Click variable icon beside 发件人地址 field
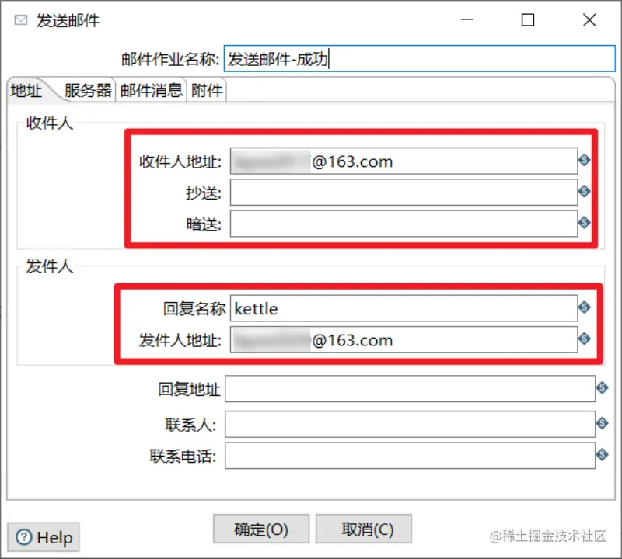 [584, 339]
